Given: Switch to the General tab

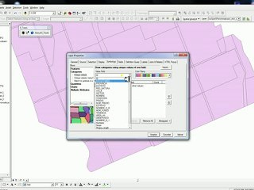Looking at the screenshot, I should click(74, 62).
